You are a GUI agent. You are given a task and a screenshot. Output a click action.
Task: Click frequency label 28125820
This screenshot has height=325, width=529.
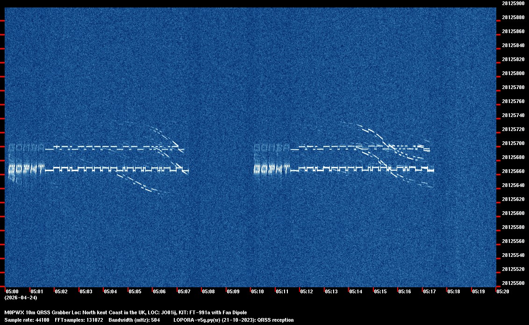point(513,59)
